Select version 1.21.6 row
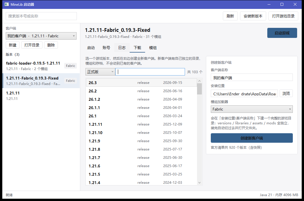Viewport: 304px width, 201px height. [141, 166]
